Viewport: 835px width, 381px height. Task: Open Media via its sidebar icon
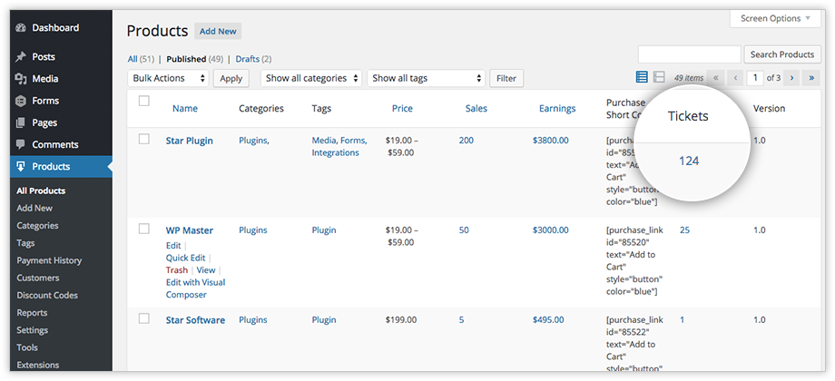[x=20, y=79]
